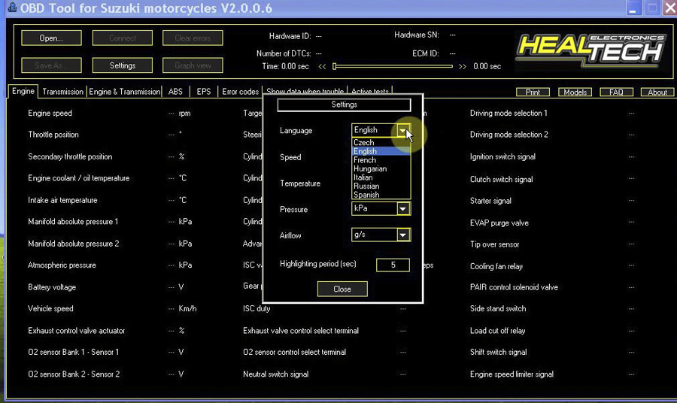Select Czech from the language list
677x403 pixels.
(x=364, y=143)
